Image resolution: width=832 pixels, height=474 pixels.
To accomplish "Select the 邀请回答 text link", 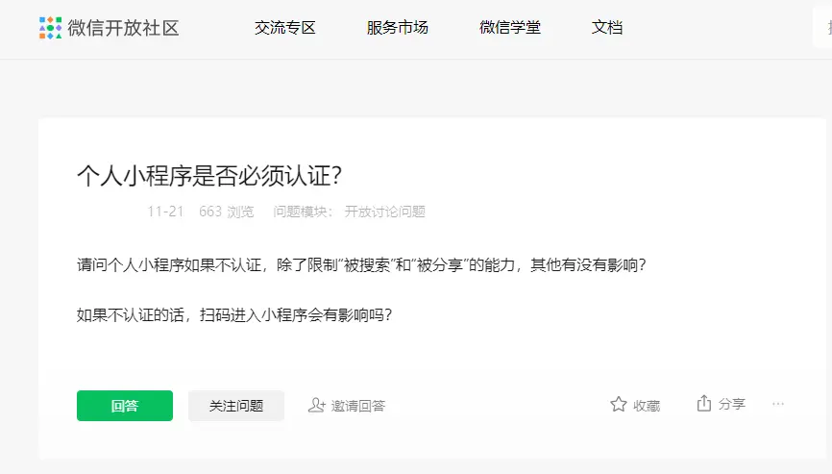I will click(358, 406).
